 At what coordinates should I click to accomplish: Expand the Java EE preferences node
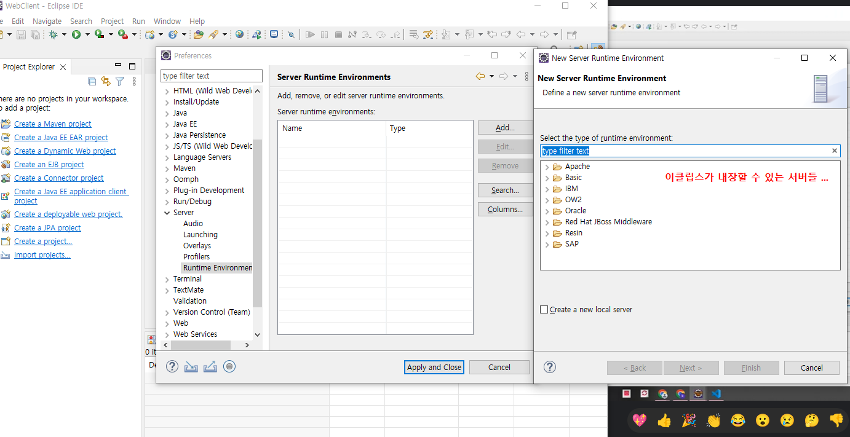click(167, 124)
